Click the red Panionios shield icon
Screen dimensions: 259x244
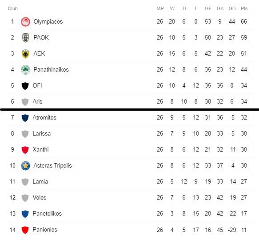pyautogui.click(x=25, y=230)
